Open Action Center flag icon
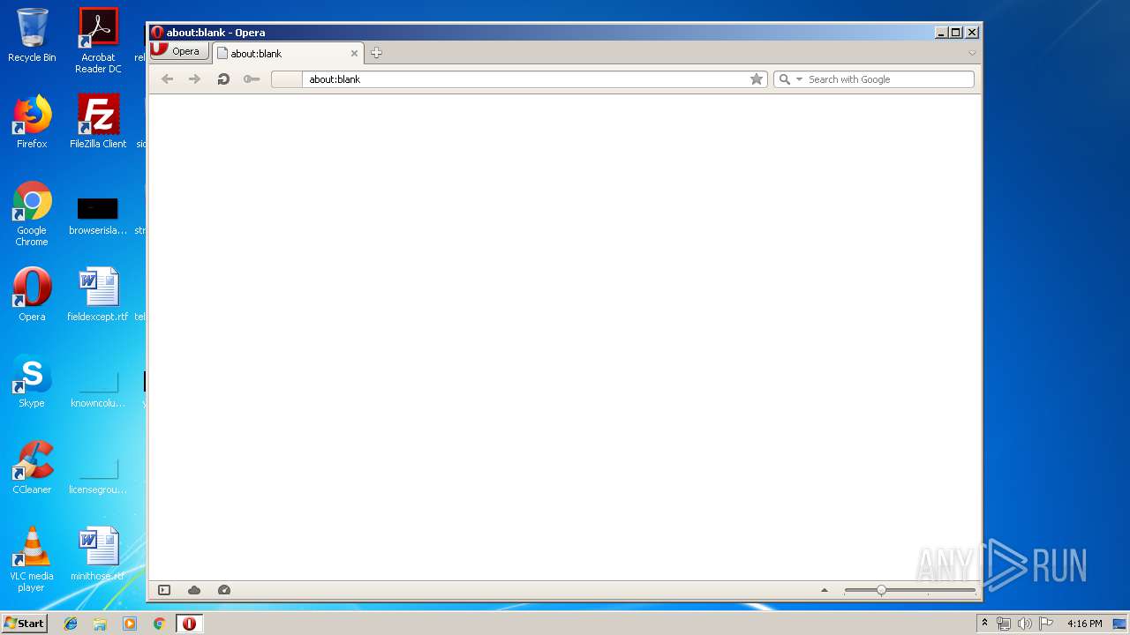The height and width of the screenshot is (635, 1130). point(1046,624)
